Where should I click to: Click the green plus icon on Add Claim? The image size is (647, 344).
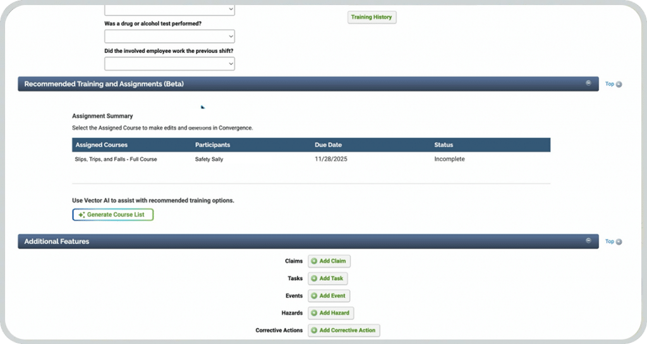314,261
